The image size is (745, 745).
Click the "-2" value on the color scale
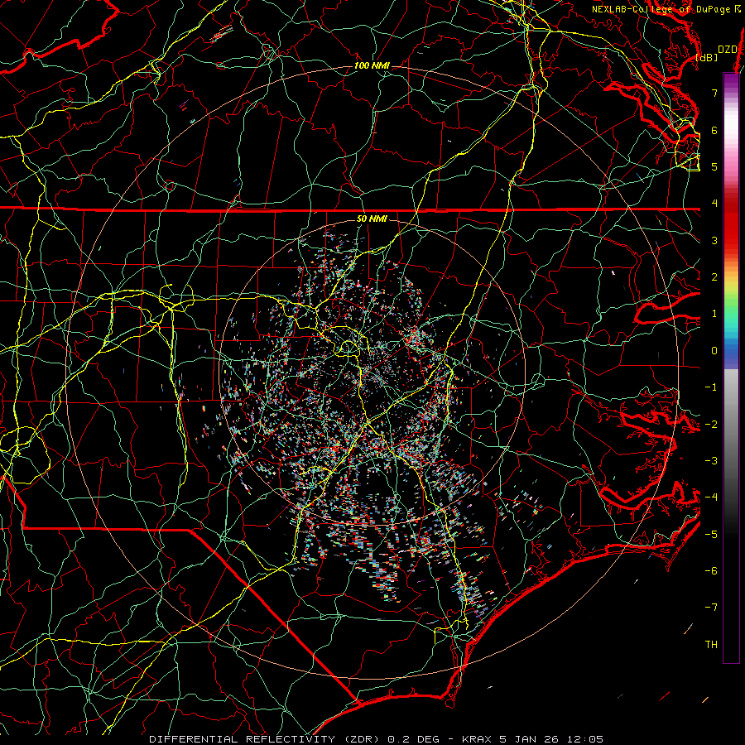point(711,425)
